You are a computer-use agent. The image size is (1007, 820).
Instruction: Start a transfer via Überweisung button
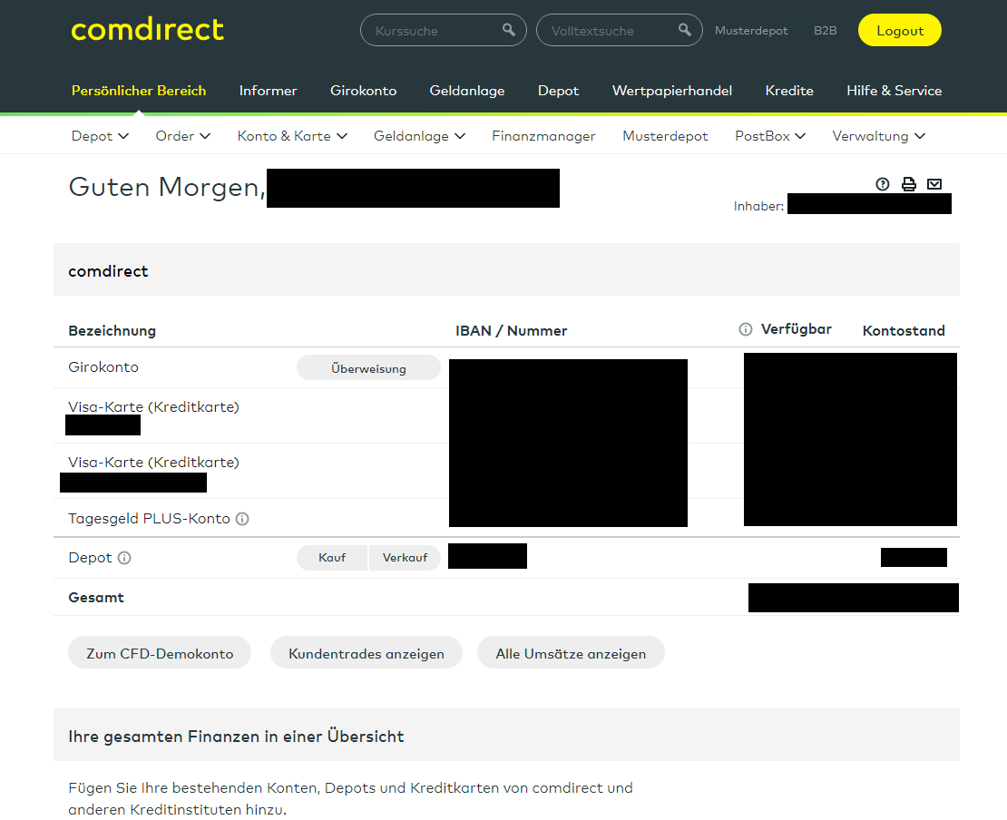368,367
